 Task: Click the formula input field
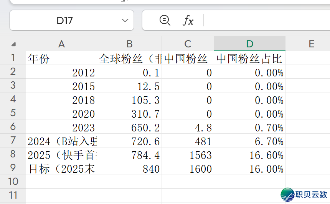pyautogui.click(x=265, y=20)
